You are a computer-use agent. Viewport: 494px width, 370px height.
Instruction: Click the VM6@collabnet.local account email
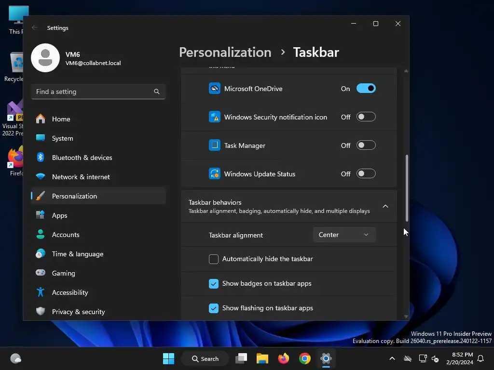point(93,63)
